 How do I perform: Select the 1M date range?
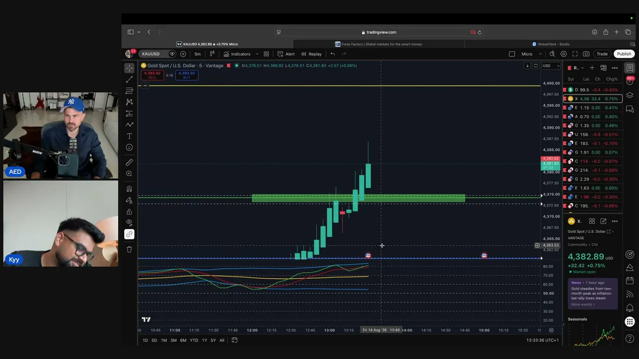(x=164, y=340)
